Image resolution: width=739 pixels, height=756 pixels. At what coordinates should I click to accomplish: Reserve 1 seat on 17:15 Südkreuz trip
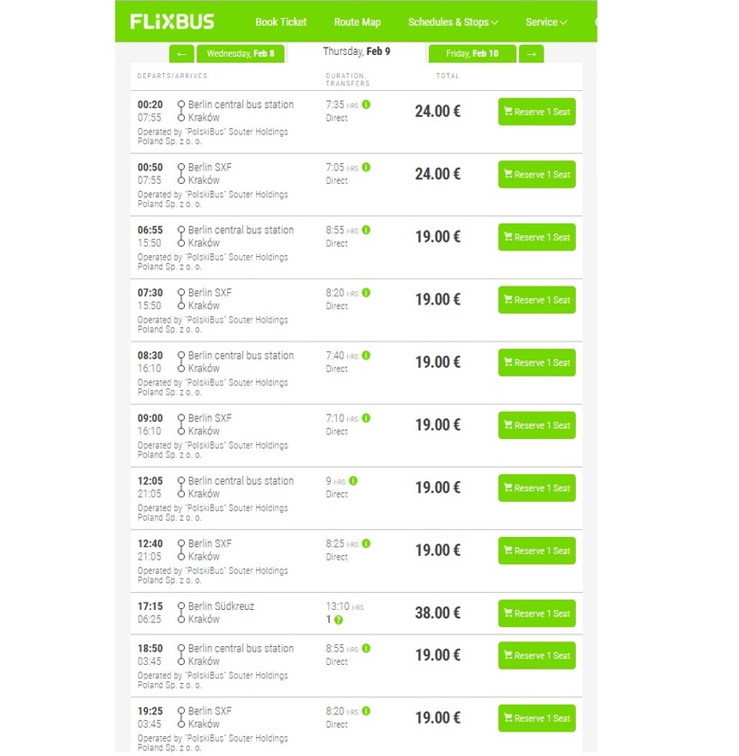(x=536, y=614)
